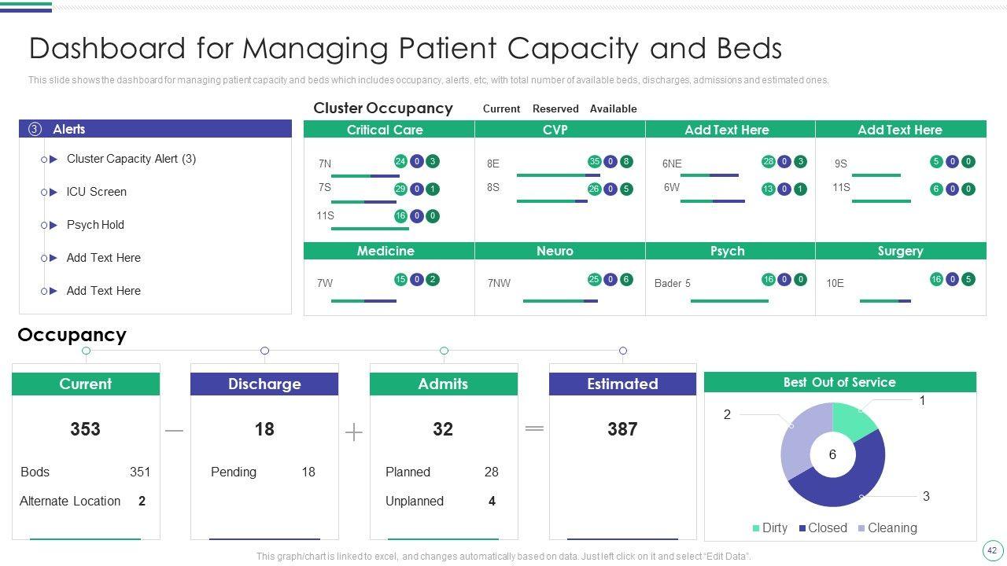Click the Dirty legend color swatch

coord(756,528)
